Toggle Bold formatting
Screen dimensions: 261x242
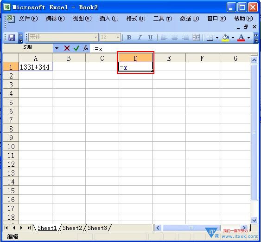pyautogui.click(x=129, y=38)
